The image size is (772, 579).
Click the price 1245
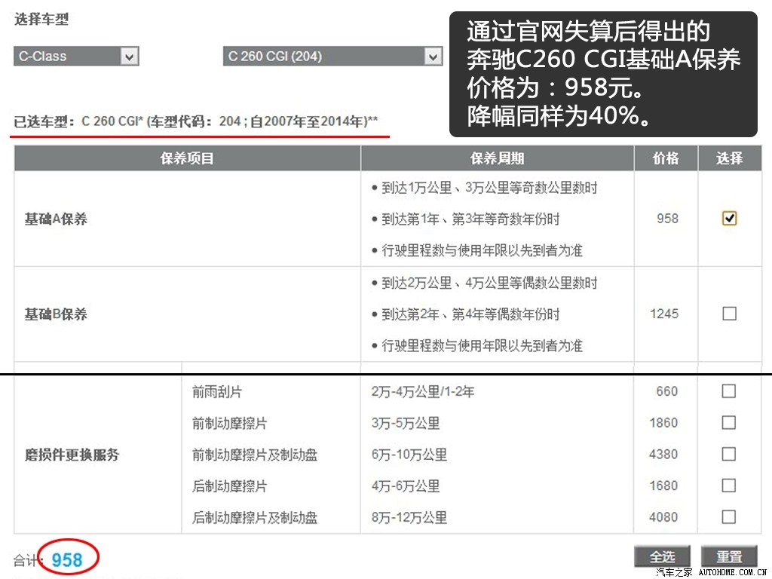pyautogui.click(x=663, y=314)
